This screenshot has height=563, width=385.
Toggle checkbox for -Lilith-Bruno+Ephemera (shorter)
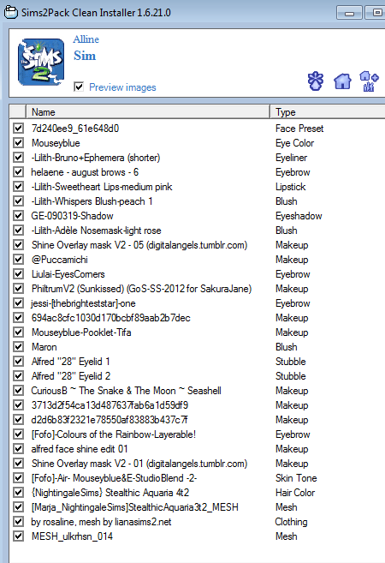pyautogui.click(x=18, y=158)
